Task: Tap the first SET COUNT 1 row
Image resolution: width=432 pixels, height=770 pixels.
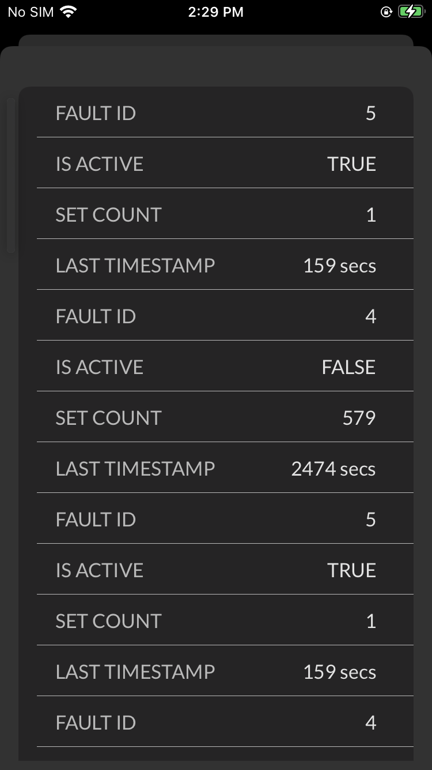Action: click(216, 215)
